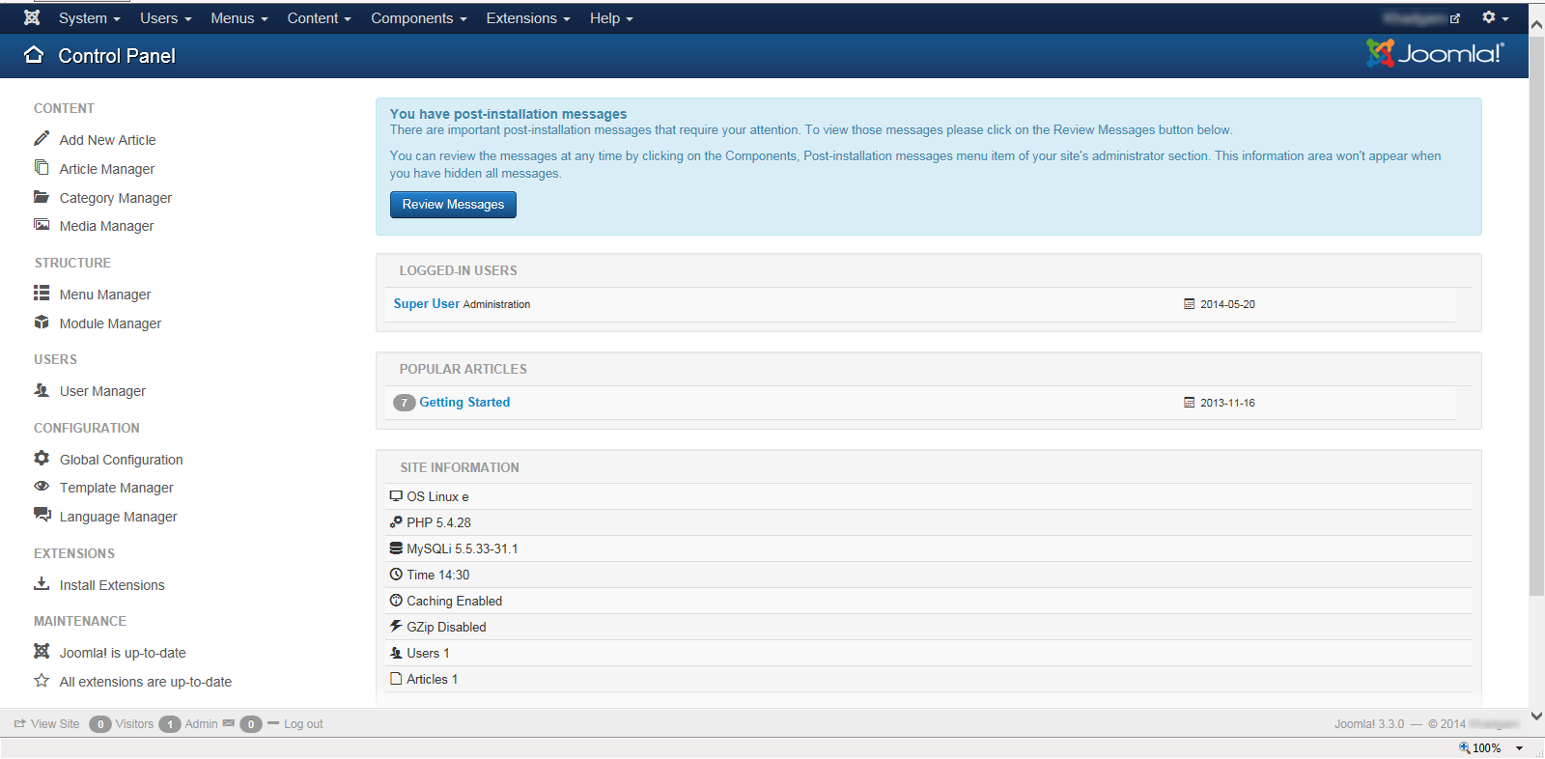Click the Admin count badge in footer
The image size is (1545, 759).
click(x=170, y=724)
